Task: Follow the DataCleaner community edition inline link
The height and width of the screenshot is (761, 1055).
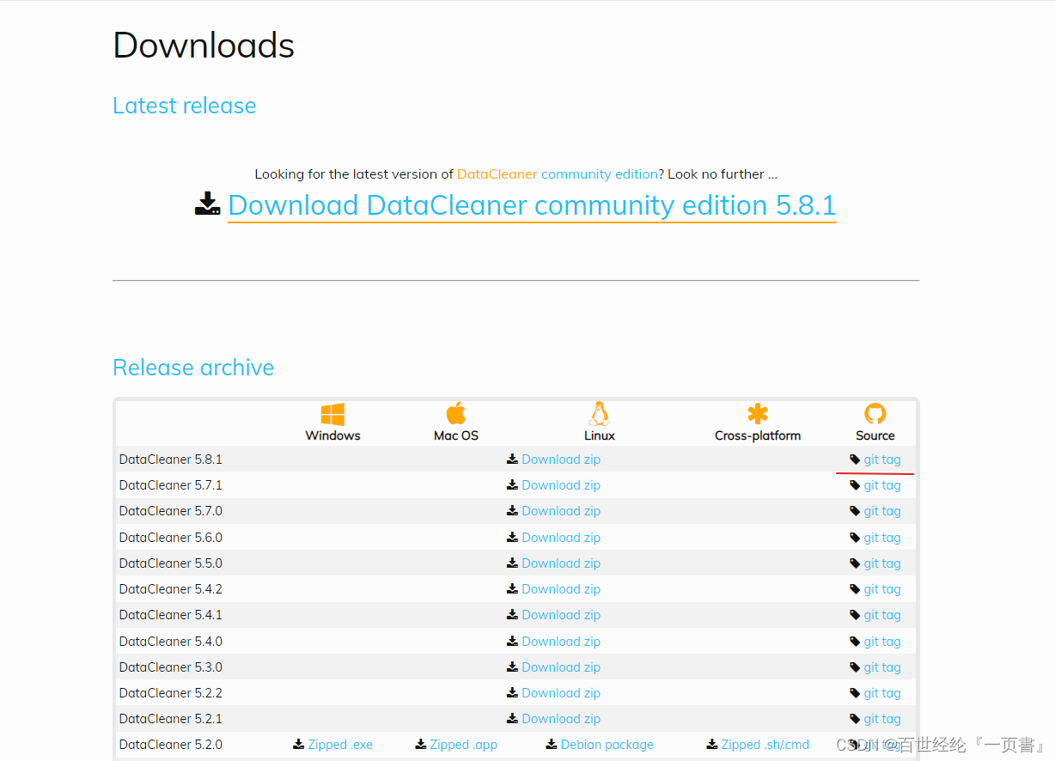Action: click(558, 174)
